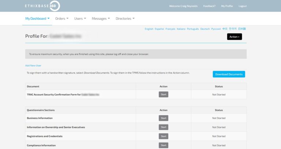Switch language to Français
This screenshot has width=281, height=149.
170,29
